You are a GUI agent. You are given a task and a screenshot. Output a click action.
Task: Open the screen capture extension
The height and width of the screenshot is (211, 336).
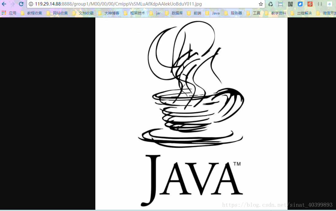(x=280, y=4)
